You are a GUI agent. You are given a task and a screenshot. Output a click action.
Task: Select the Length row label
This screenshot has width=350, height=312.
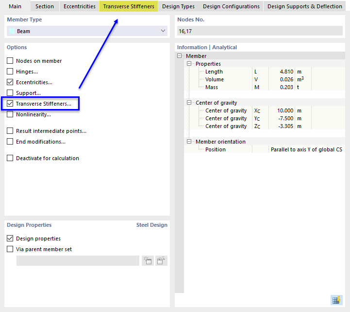(214, 72)
